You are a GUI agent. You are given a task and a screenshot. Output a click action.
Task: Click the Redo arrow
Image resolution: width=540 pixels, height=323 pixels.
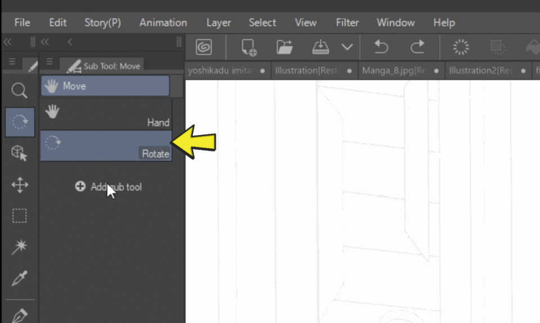pyautogui.click(x=417, y=47)
